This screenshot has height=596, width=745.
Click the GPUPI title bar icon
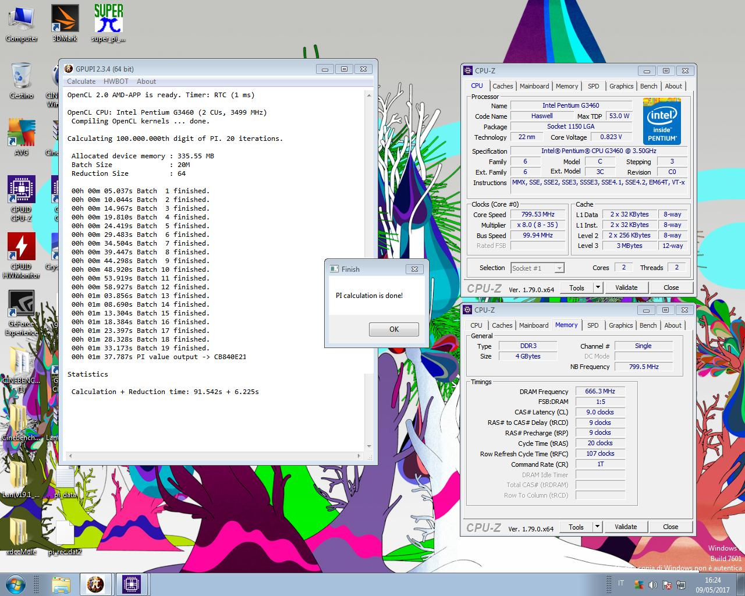coord(69,69)
